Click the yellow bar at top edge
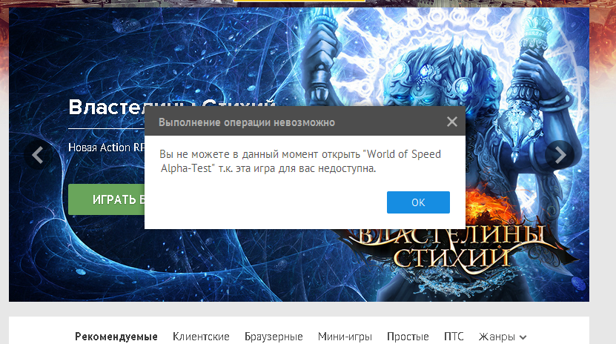This screenshot has height=344, width=616. point(299,1)
